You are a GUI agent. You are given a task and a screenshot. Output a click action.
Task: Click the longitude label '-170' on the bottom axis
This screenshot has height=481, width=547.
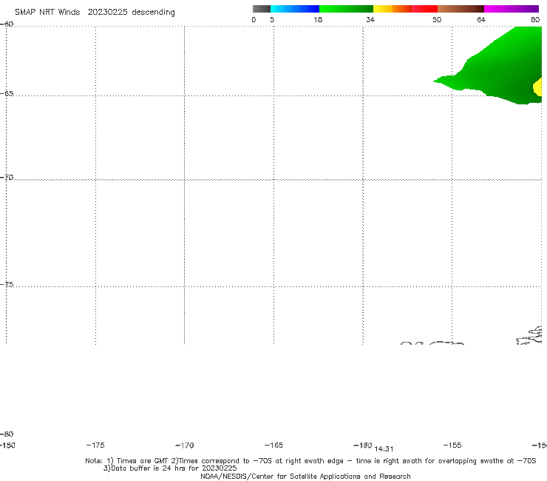185,445
